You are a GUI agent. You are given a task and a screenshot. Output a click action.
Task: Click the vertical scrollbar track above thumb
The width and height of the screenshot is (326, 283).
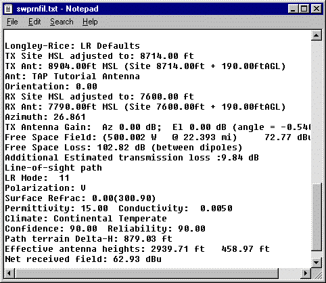(317, 112)
